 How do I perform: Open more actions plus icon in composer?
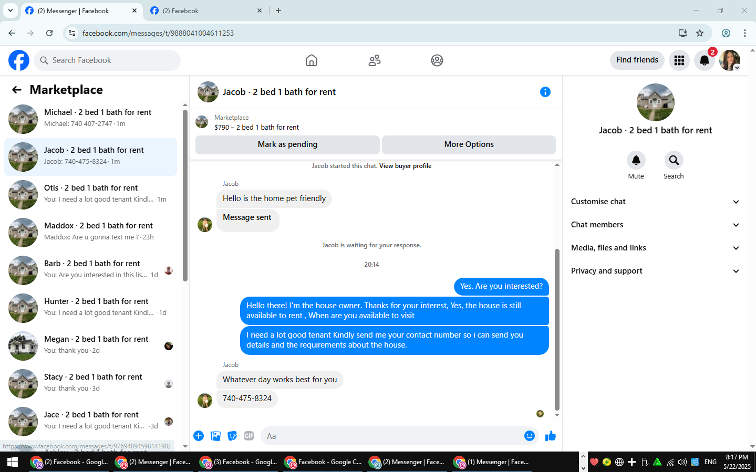[x=199, y=436]
